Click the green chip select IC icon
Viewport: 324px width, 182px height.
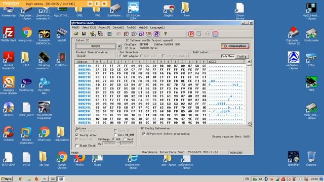coord(109,34)
